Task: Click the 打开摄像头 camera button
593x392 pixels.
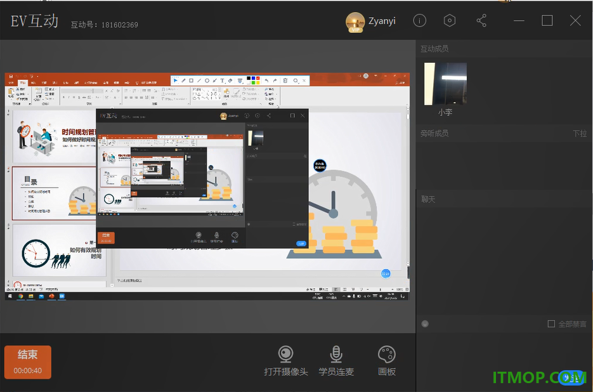Action: (x=286, y=361)
